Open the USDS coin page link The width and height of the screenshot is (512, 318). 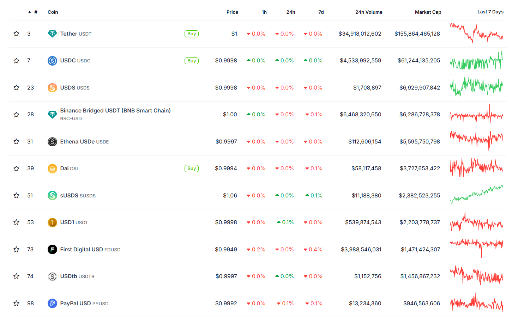click(x=75, y=88)
